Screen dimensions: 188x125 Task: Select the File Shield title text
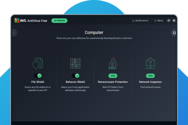point(38,82)
